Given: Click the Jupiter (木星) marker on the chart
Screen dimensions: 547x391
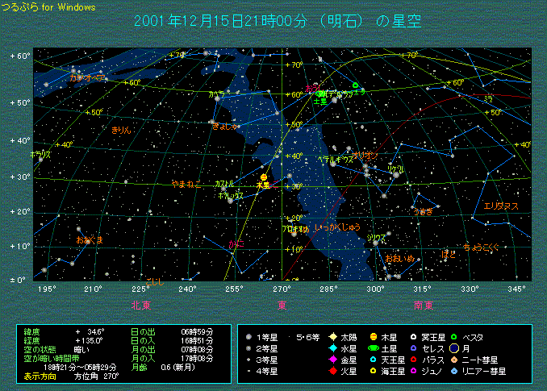Looking at the screenshot, I should 264,177.
